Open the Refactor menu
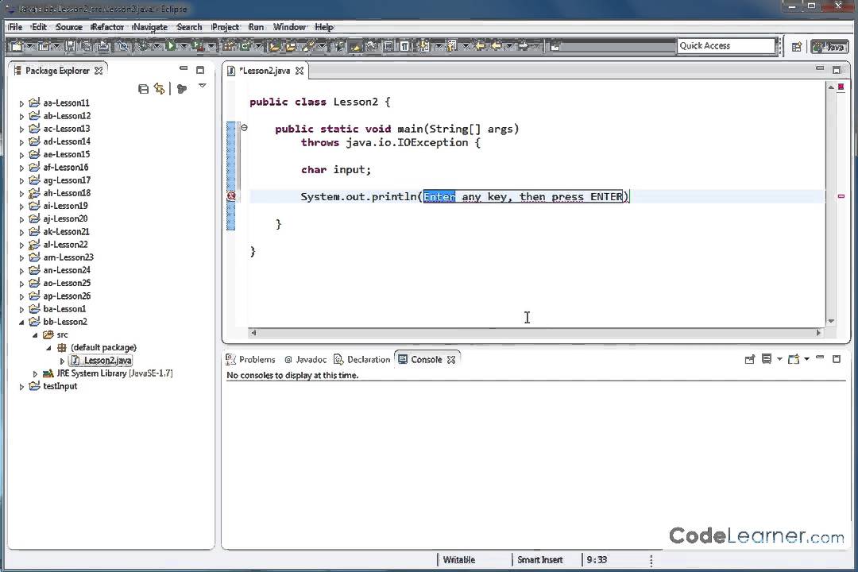 pyautogui.click(x=107, y=27)
